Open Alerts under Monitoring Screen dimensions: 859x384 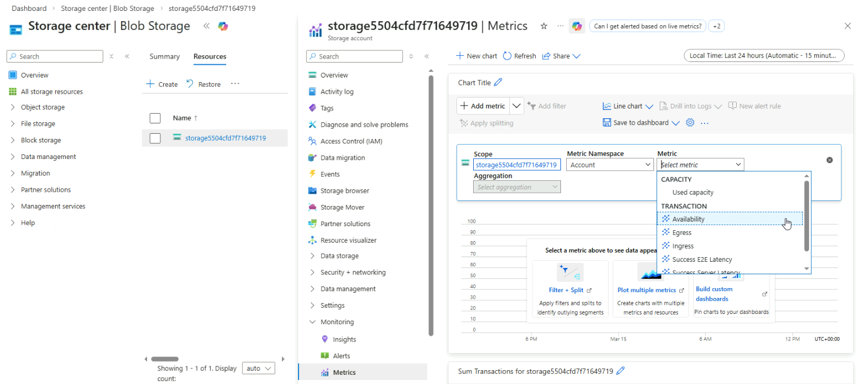tap(341, 356)
